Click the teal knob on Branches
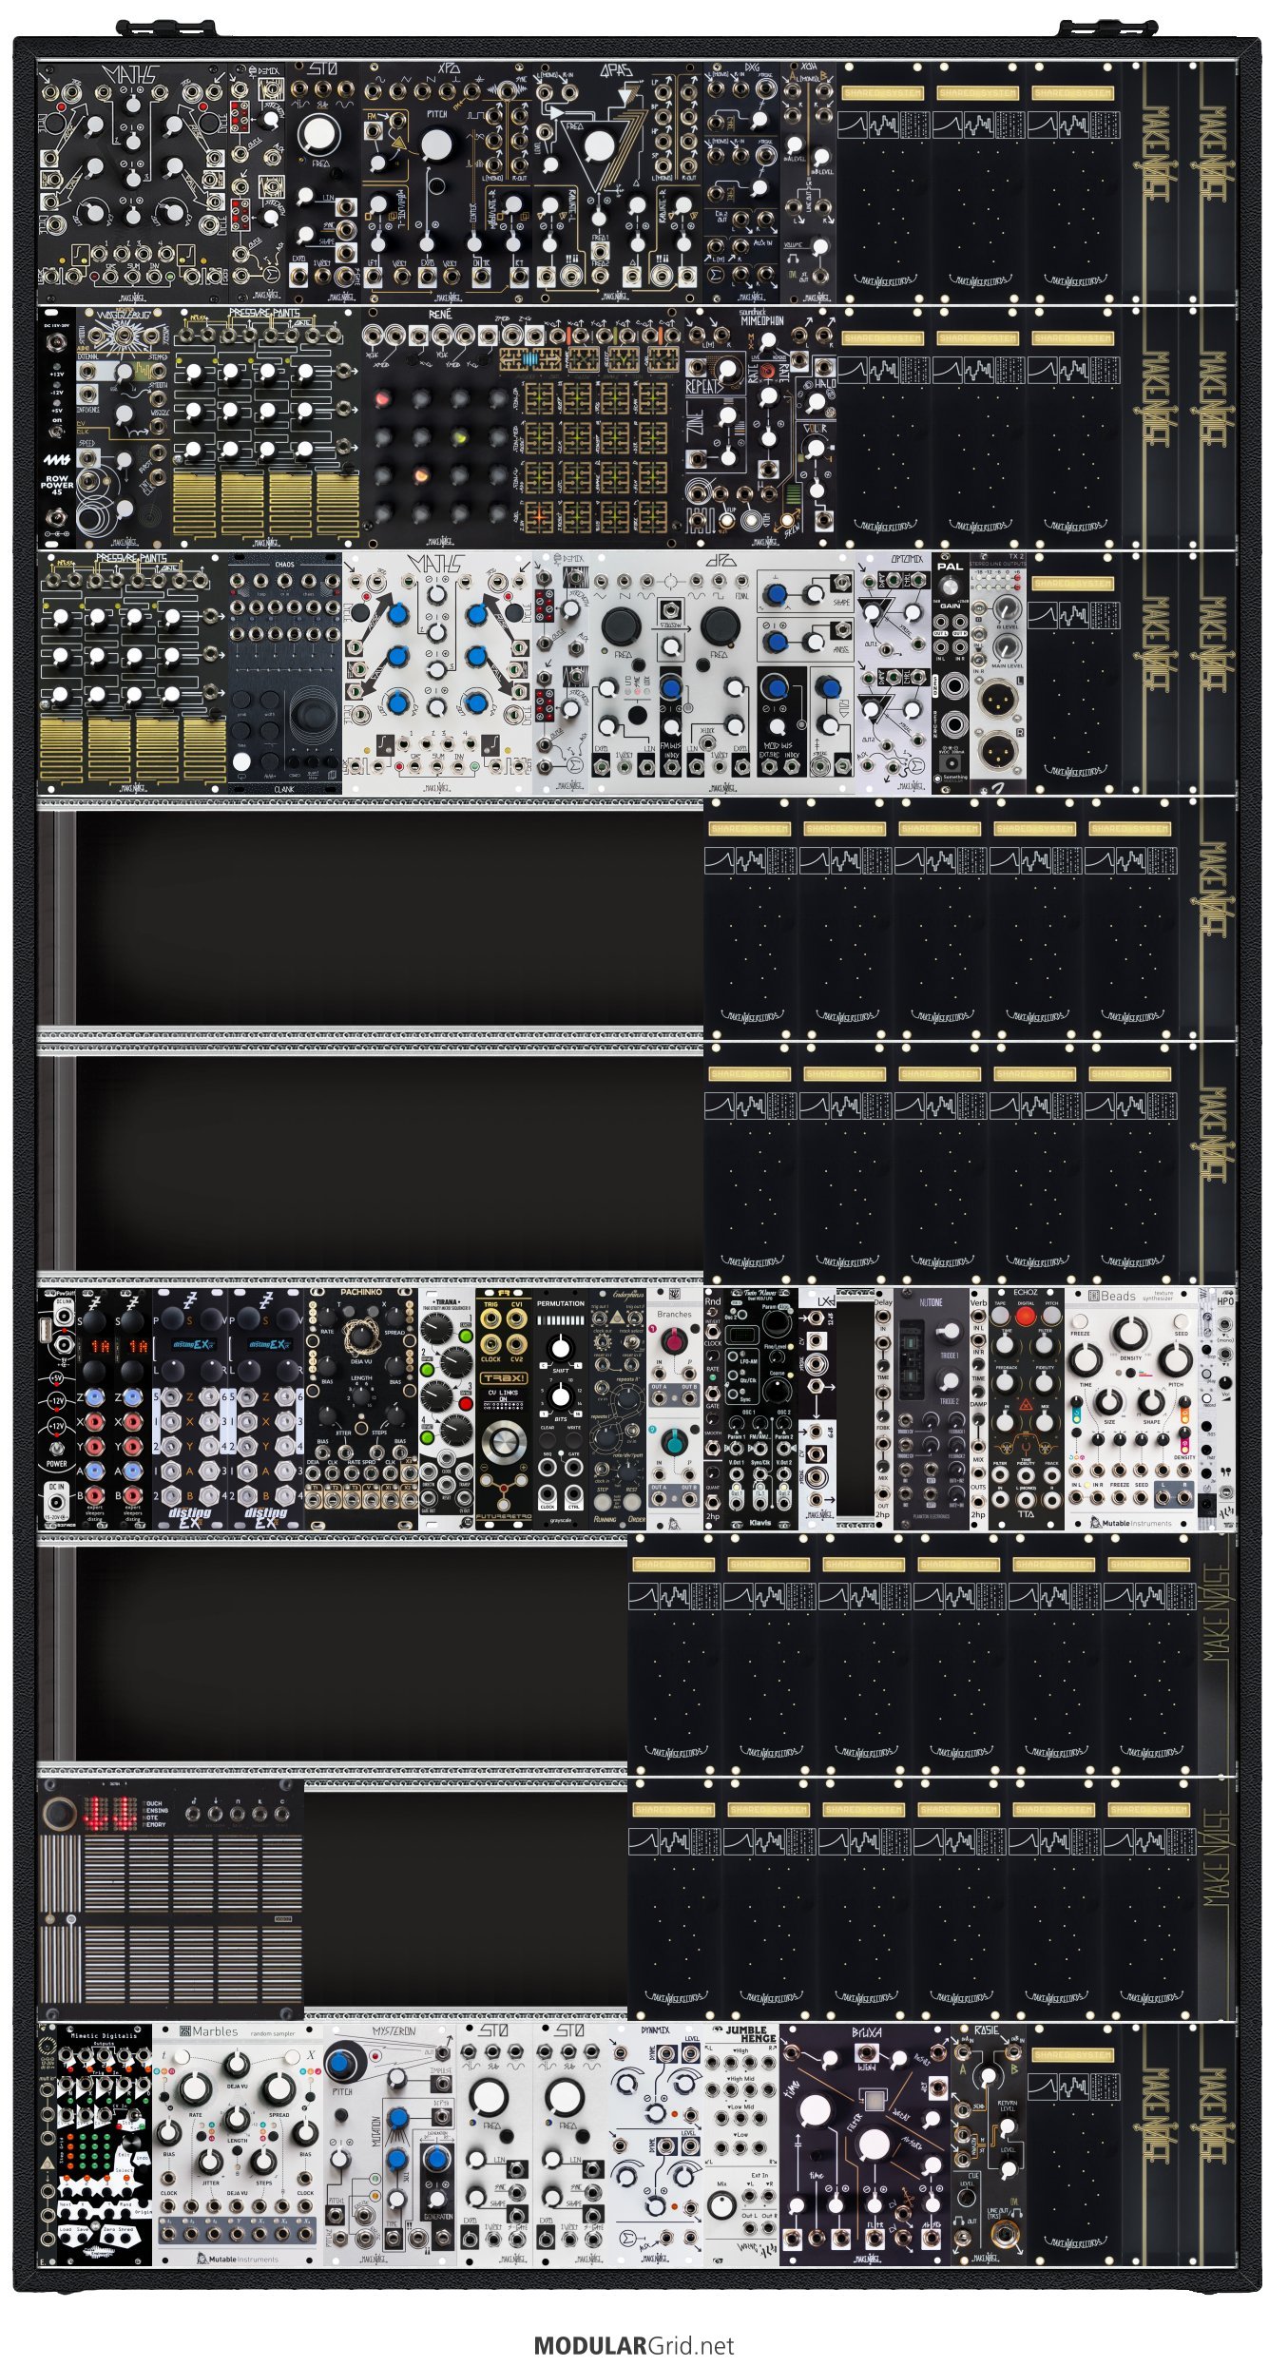 coord(674,1442)
